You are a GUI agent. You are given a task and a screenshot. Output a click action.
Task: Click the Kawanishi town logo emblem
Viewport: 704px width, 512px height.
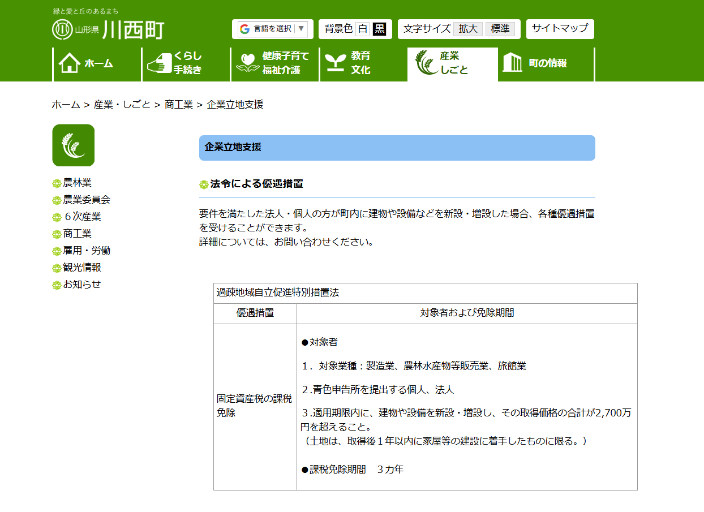[62, 29]
